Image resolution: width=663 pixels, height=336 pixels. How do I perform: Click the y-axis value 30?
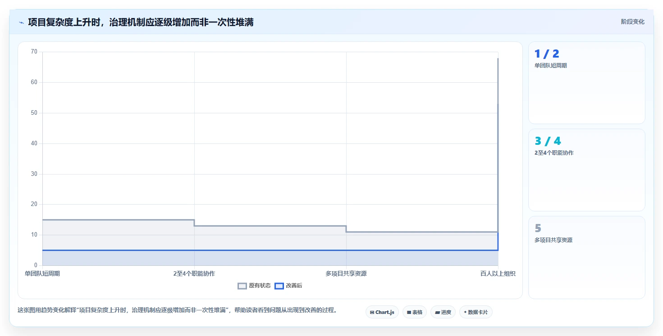click(x=34, y=174)
